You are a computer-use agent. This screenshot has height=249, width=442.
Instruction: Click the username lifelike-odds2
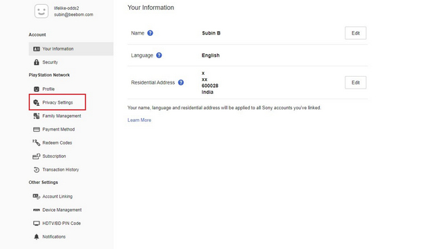[66, 8]
